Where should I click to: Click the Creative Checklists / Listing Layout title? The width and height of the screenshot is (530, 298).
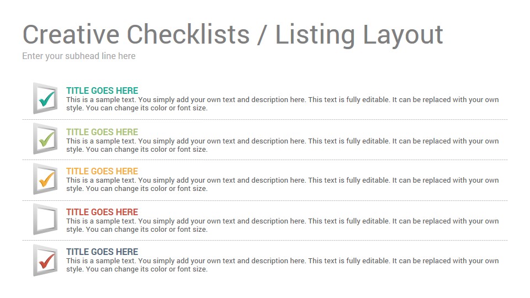click(x=232, y=35)
